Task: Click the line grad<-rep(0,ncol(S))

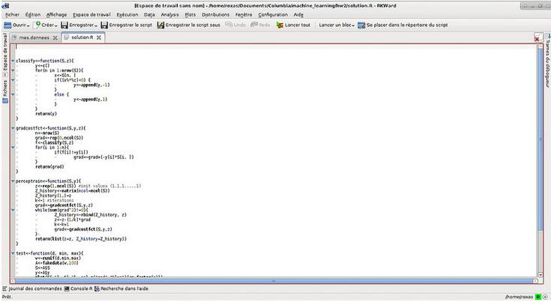Action: point(59,138)
